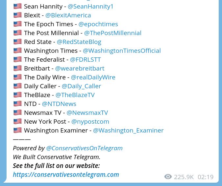
Task: Click the 02:19 message timestamp
Action: pos(206,177)
